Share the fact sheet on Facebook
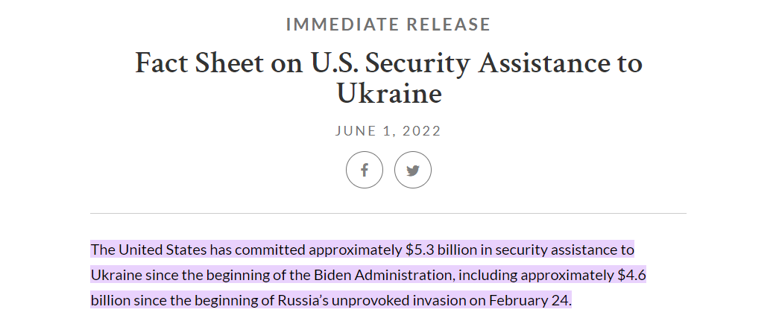779x324 pixels. 365,171
